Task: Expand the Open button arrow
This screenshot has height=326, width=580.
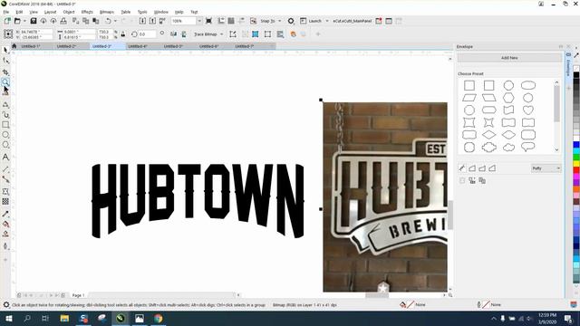Action: pyautogui.click(x=24, y=21)
